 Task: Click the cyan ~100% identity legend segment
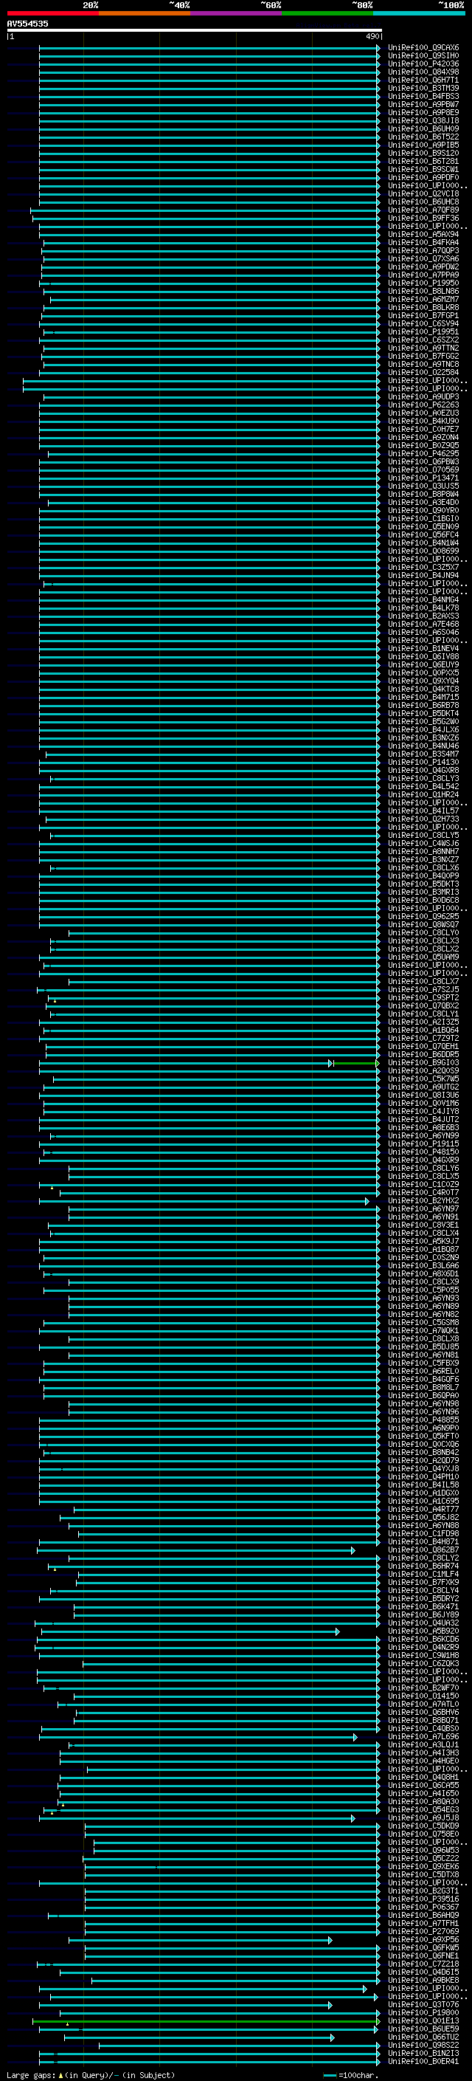coord(419,13)
